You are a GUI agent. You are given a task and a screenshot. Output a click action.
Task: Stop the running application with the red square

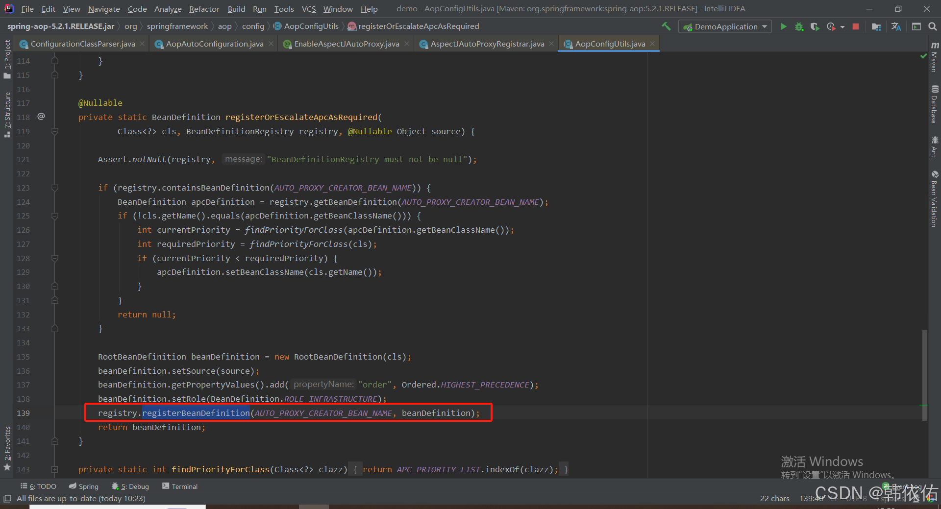pos(856,26)
